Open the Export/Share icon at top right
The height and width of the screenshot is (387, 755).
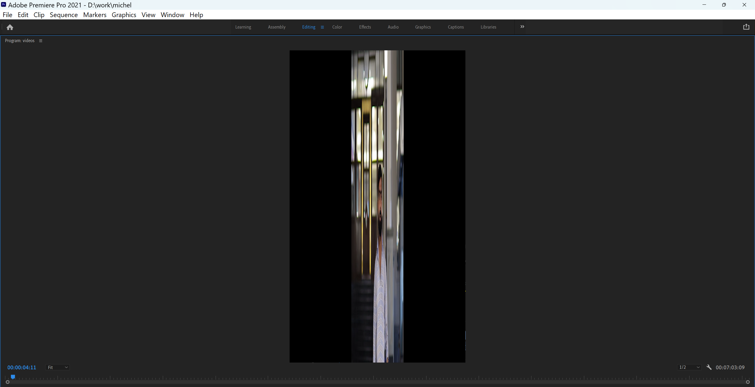pos(746,27)
